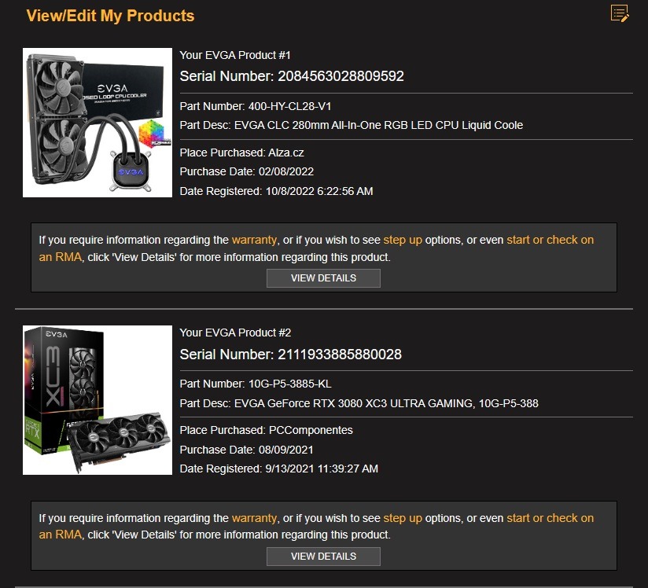
Task: Open the start or check on RMA link for Product #2
Action: [550, 518]
